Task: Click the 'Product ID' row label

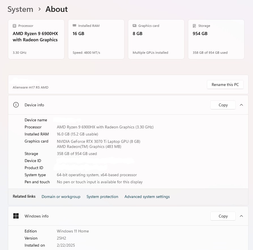Action: [x=34, y=168]
